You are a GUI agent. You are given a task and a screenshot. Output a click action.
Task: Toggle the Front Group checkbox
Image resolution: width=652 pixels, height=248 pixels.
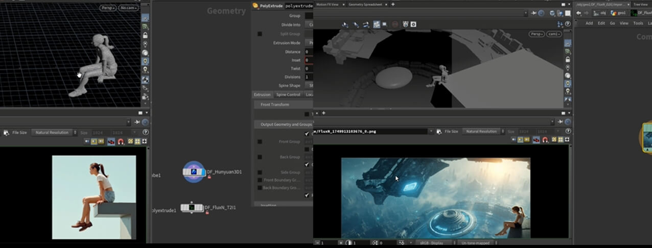coord(260,142)
